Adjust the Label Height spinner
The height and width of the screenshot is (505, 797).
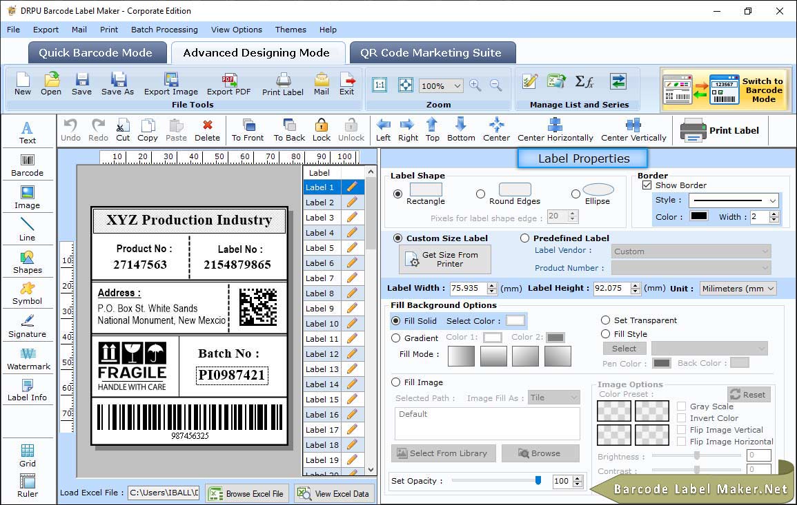pyautogui.click(x=636, y=288)
